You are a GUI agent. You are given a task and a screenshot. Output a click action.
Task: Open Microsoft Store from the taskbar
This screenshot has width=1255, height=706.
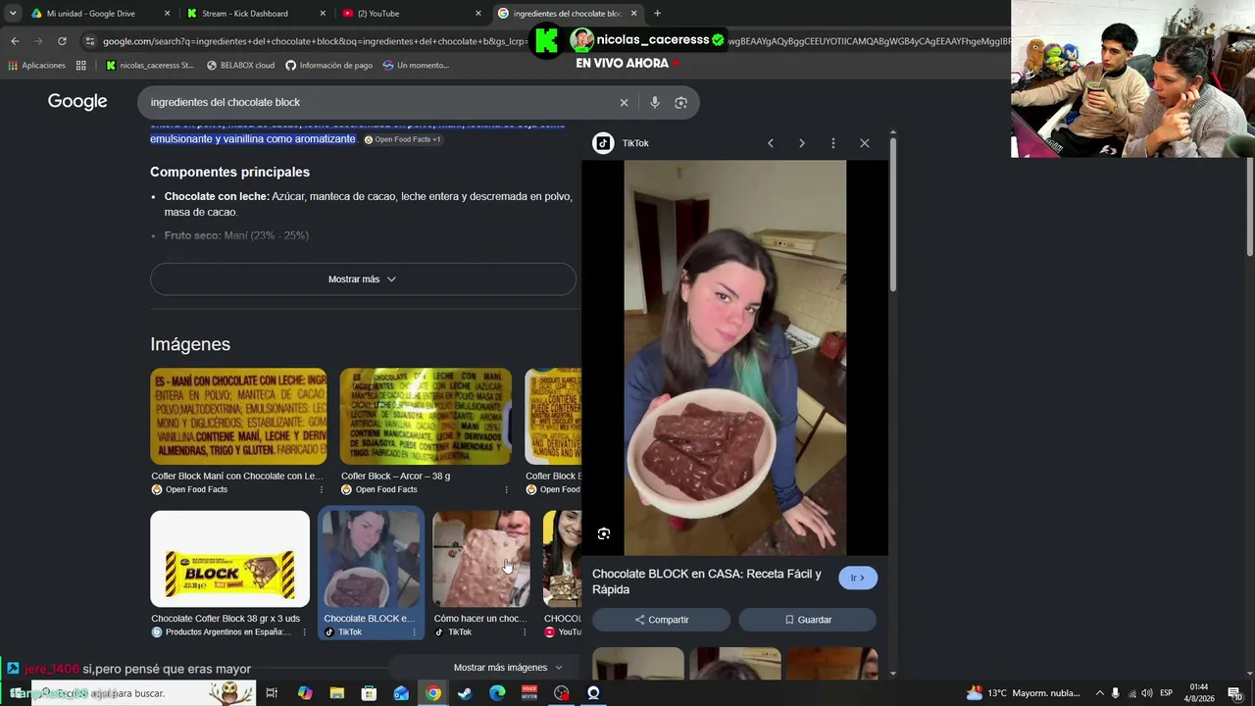[369, 693]
